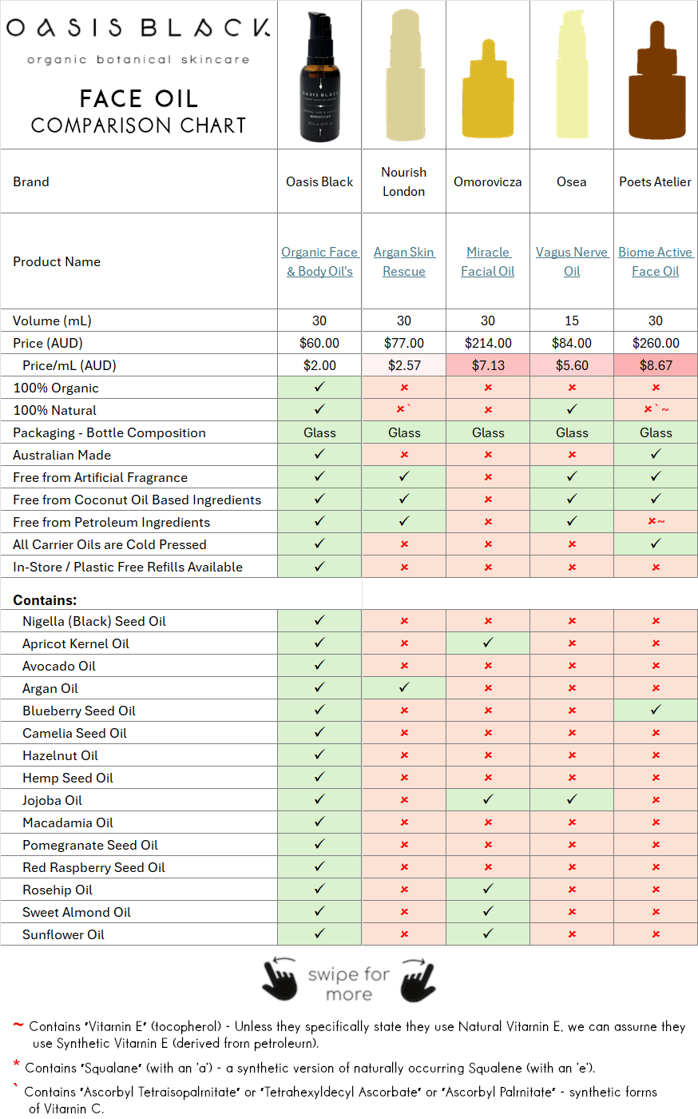Click the Omorovicza Apricot Kernel Oil checkmark
698x1119 pixels.
click(488, 643)
